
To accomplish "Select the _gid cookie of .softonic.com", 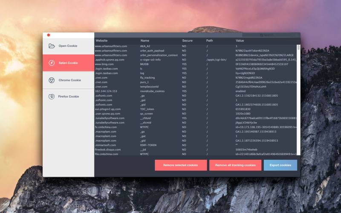I will pyautogui.click(x=143, y=105).
